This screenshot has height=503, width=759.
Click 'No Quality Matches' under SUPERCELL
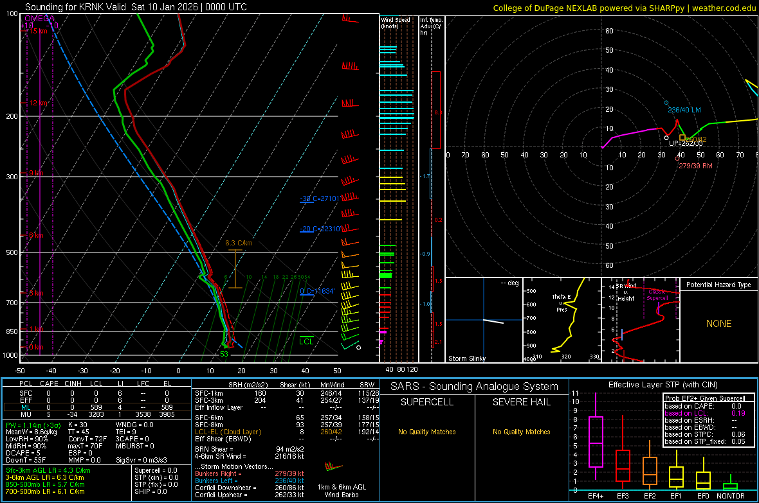click(427, 432)
